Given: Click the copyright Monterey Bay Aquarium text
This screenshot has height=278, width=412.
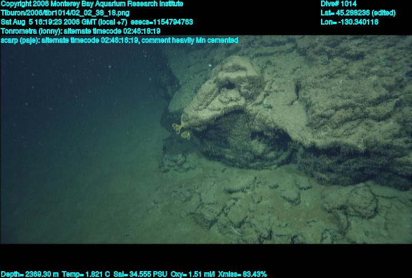Looking at the screenshot, I should pyautogui.click(x=92, y=4).
